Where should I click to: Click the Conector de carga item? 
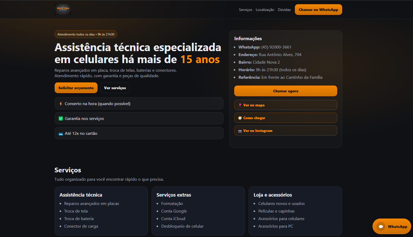(x=81, y=226)
